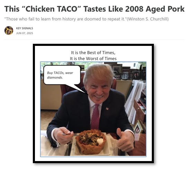Open the KEY SIGNALS author profile link
Screen dimensions: 194x169
pyautogui.click(x=25, y=28)
